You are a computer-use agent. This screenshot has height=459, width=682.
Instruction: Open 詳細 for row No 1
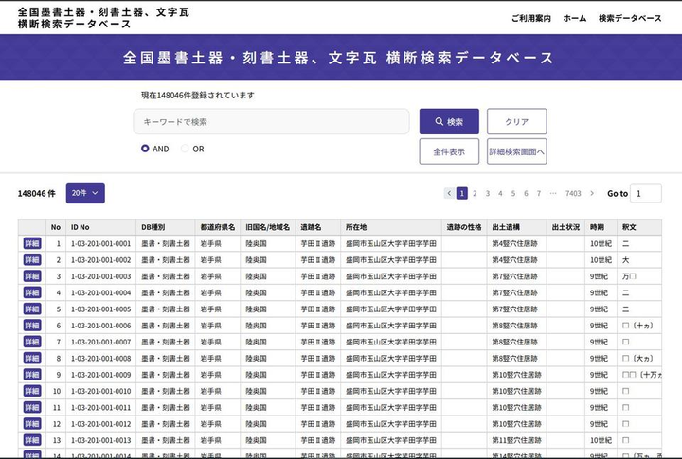32,244
